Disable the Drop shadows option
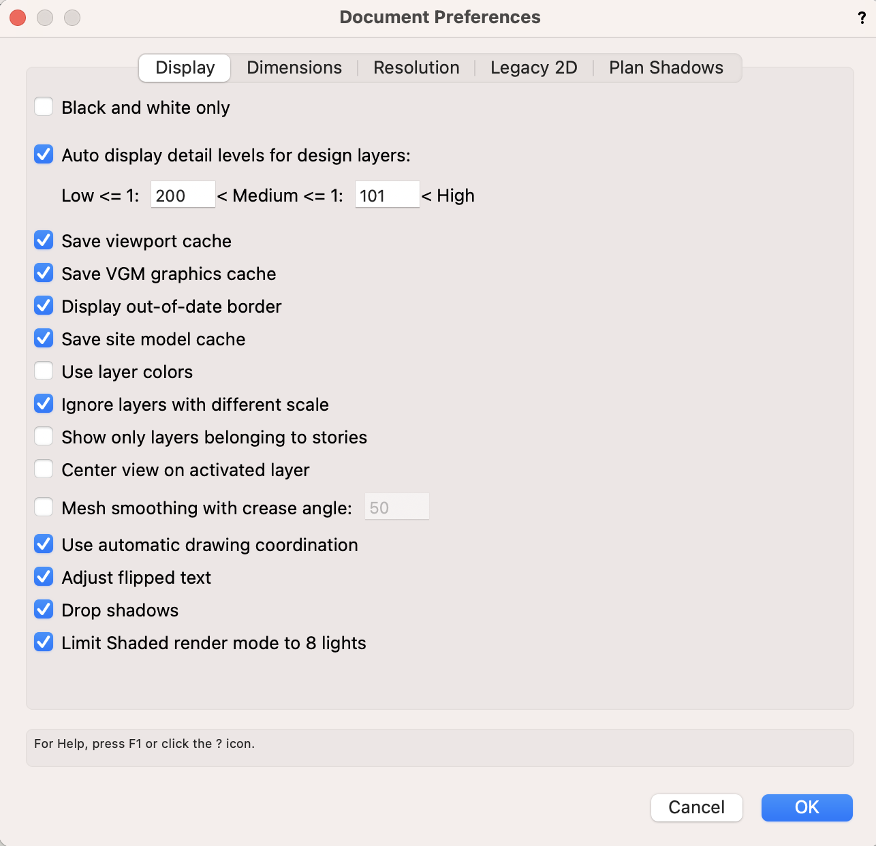Screen dimensions: 876x846 pos(44,610)
